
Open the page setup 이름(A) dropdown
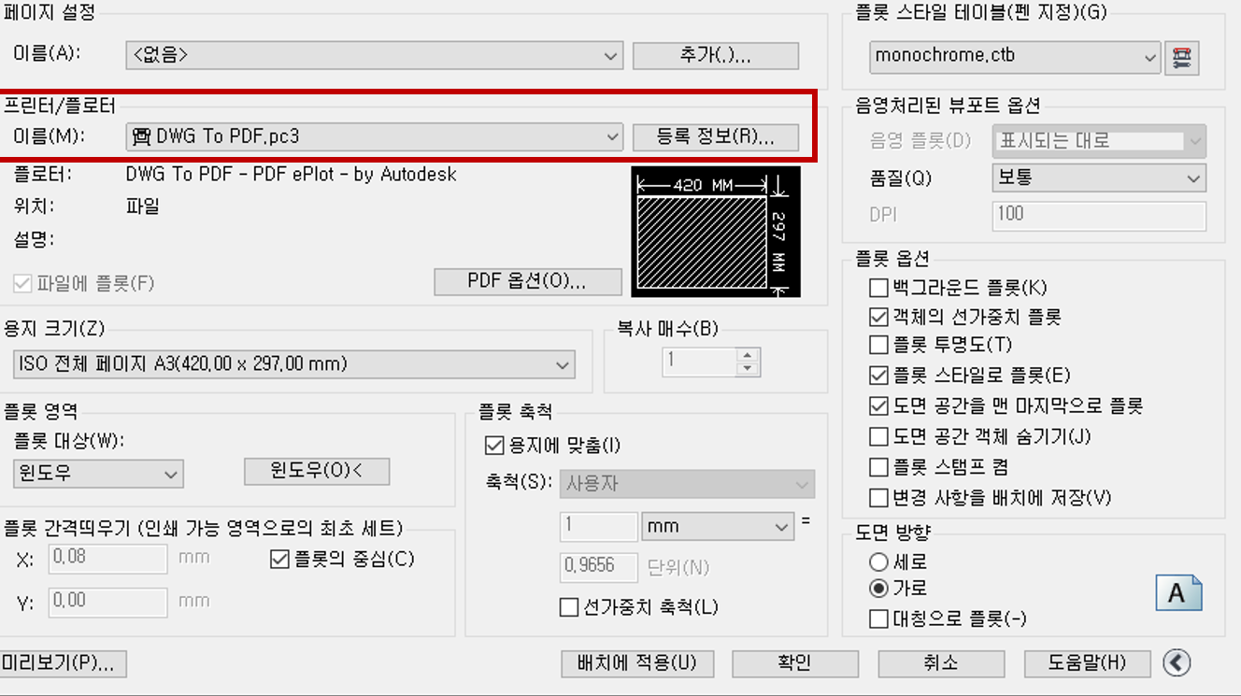(374, 55)
